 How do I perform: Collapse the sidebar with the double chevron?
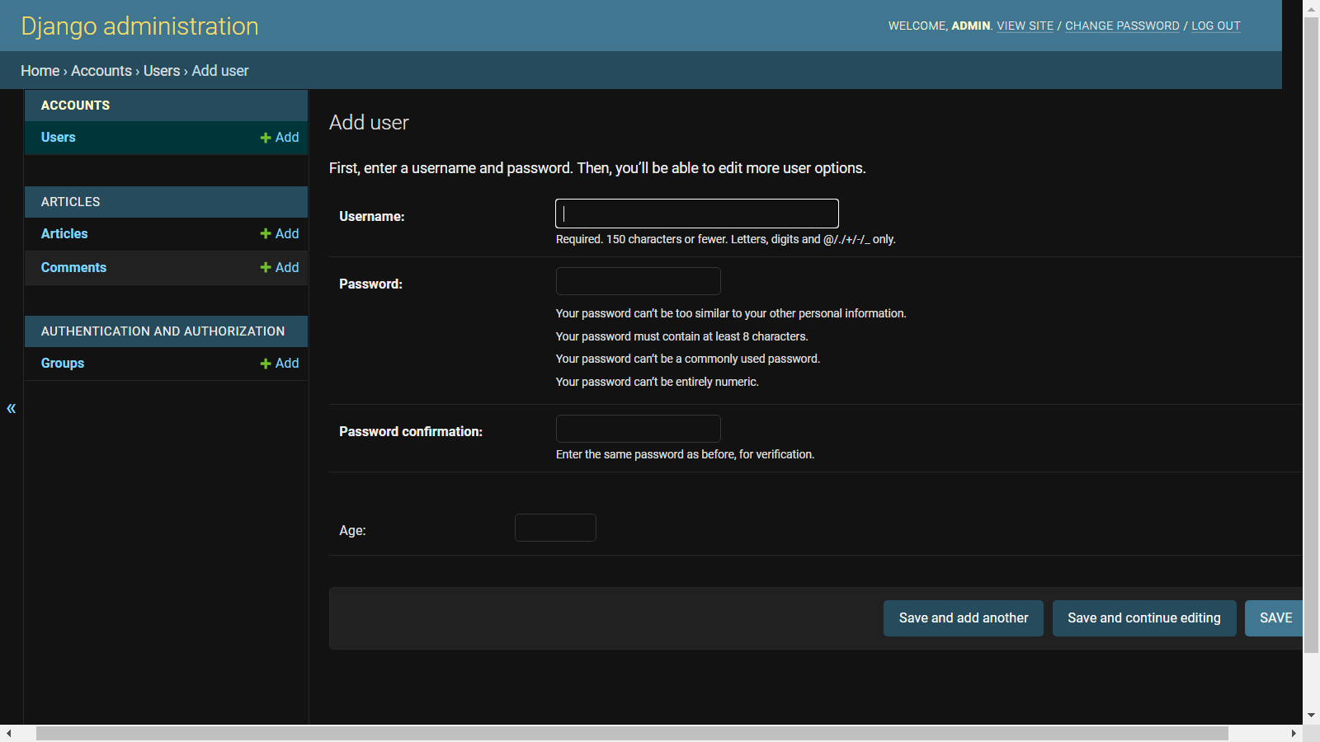(x=12, y=408)
